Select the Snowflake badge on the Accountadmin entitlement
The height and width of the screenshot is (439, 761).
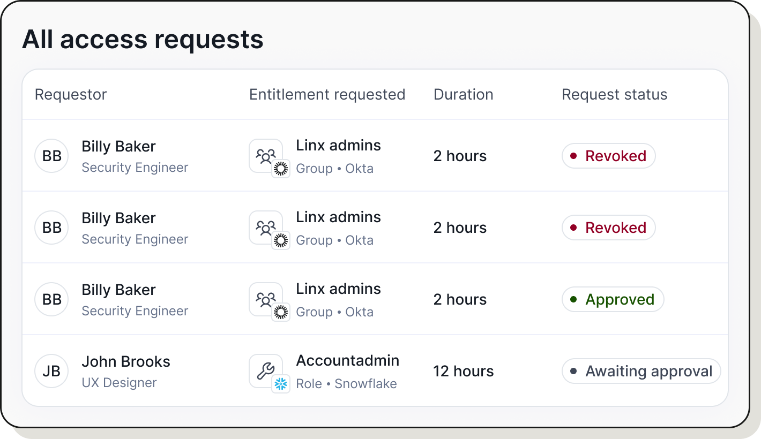click(281, 382)
